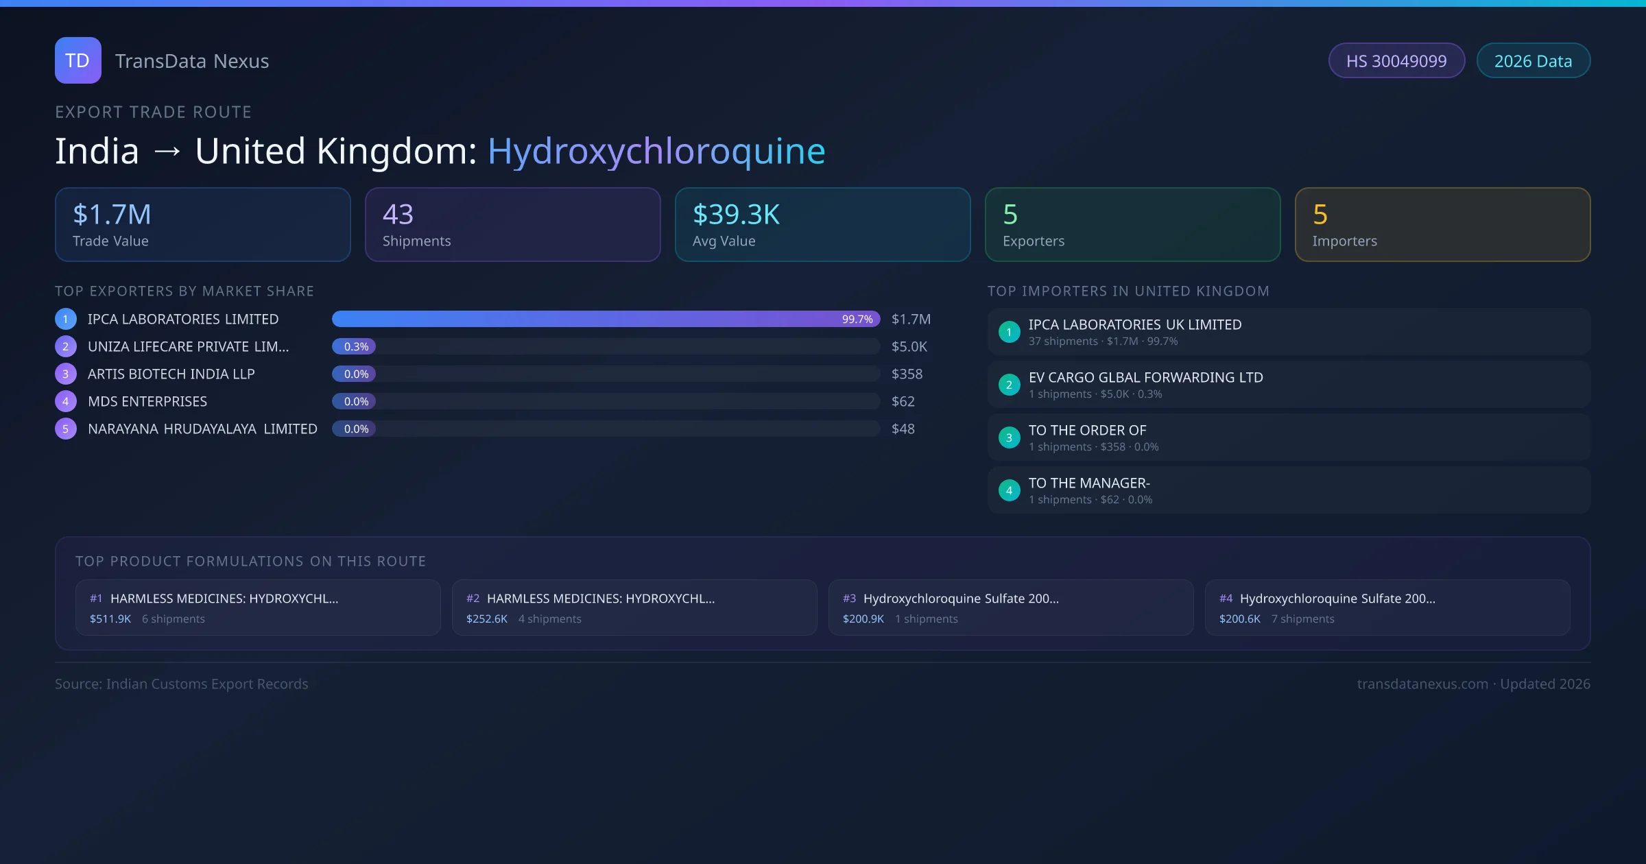Click the rank 2 badge next to UNIZA LIFECARE
The width and height of the screenshot is (1646, 864).
point(65,346)
